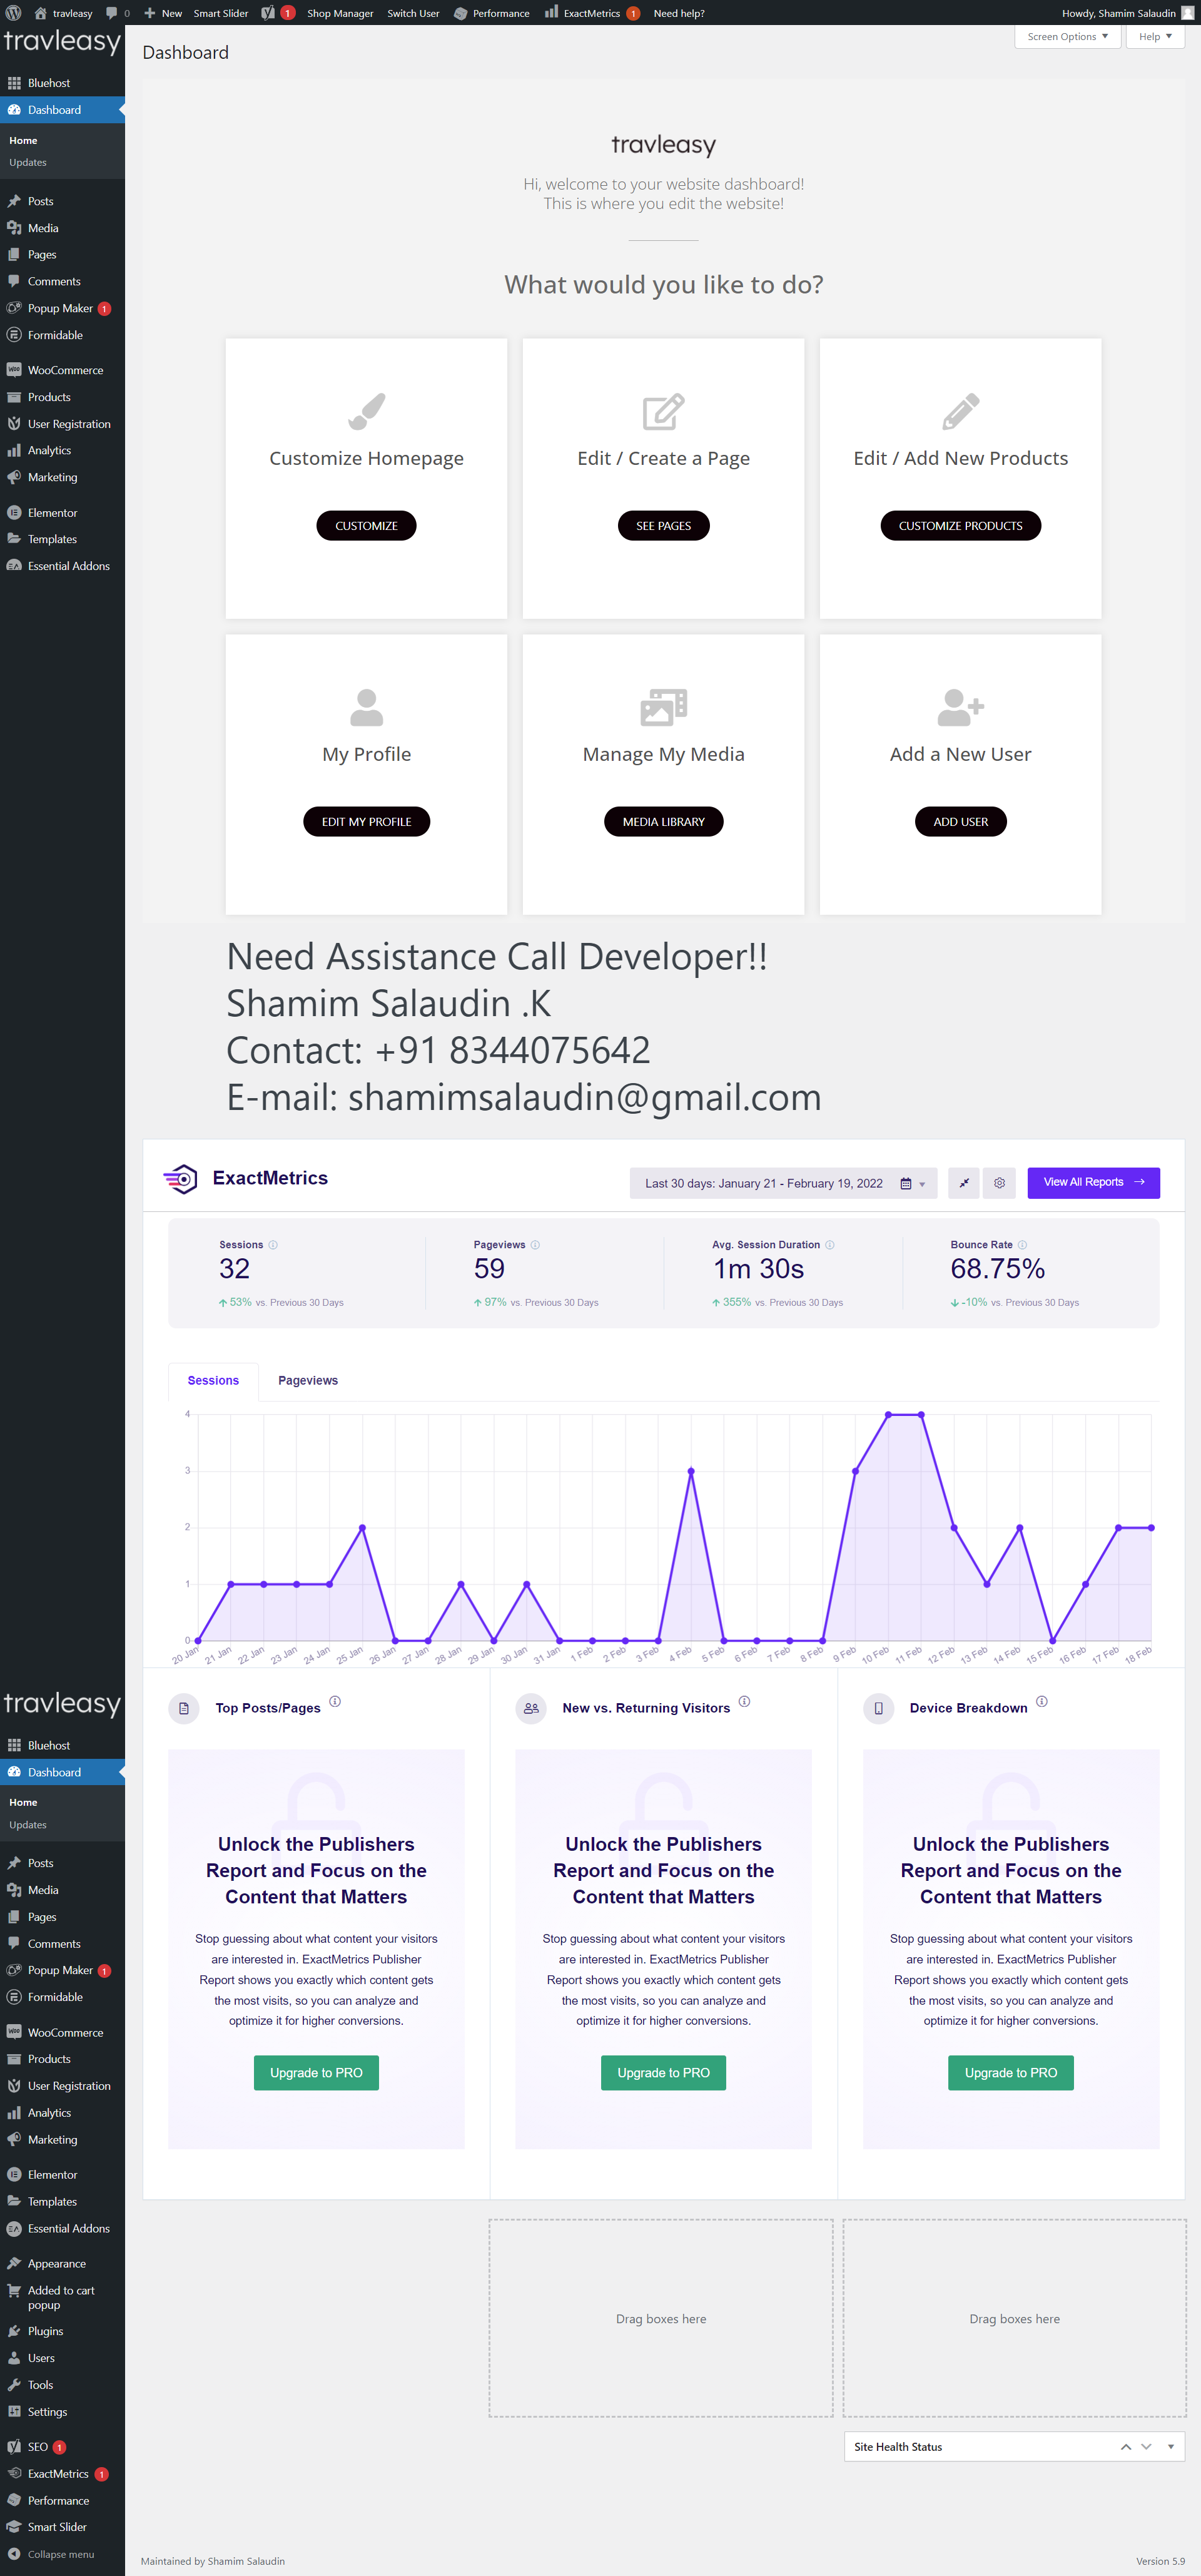Click Upgrade to PRO under Top Posts/Pages

(x=316, y=2073)
